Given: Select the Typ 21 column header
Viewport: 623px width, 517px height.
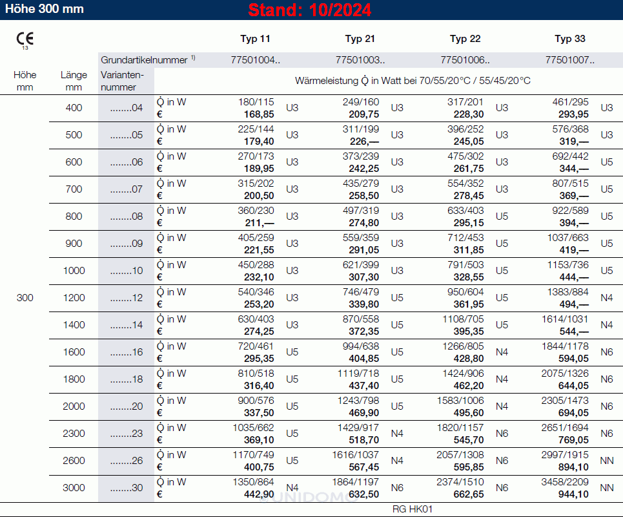Looking at the screenshot, I should 360,39.
